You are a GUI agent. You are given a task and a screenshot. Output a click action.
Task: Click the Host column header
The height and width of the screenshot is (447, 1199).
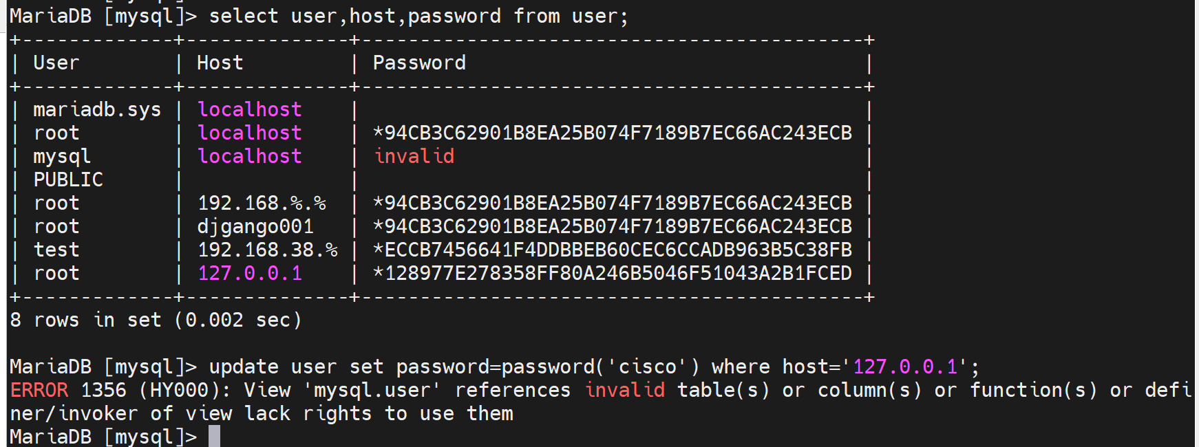coord(220,63)
